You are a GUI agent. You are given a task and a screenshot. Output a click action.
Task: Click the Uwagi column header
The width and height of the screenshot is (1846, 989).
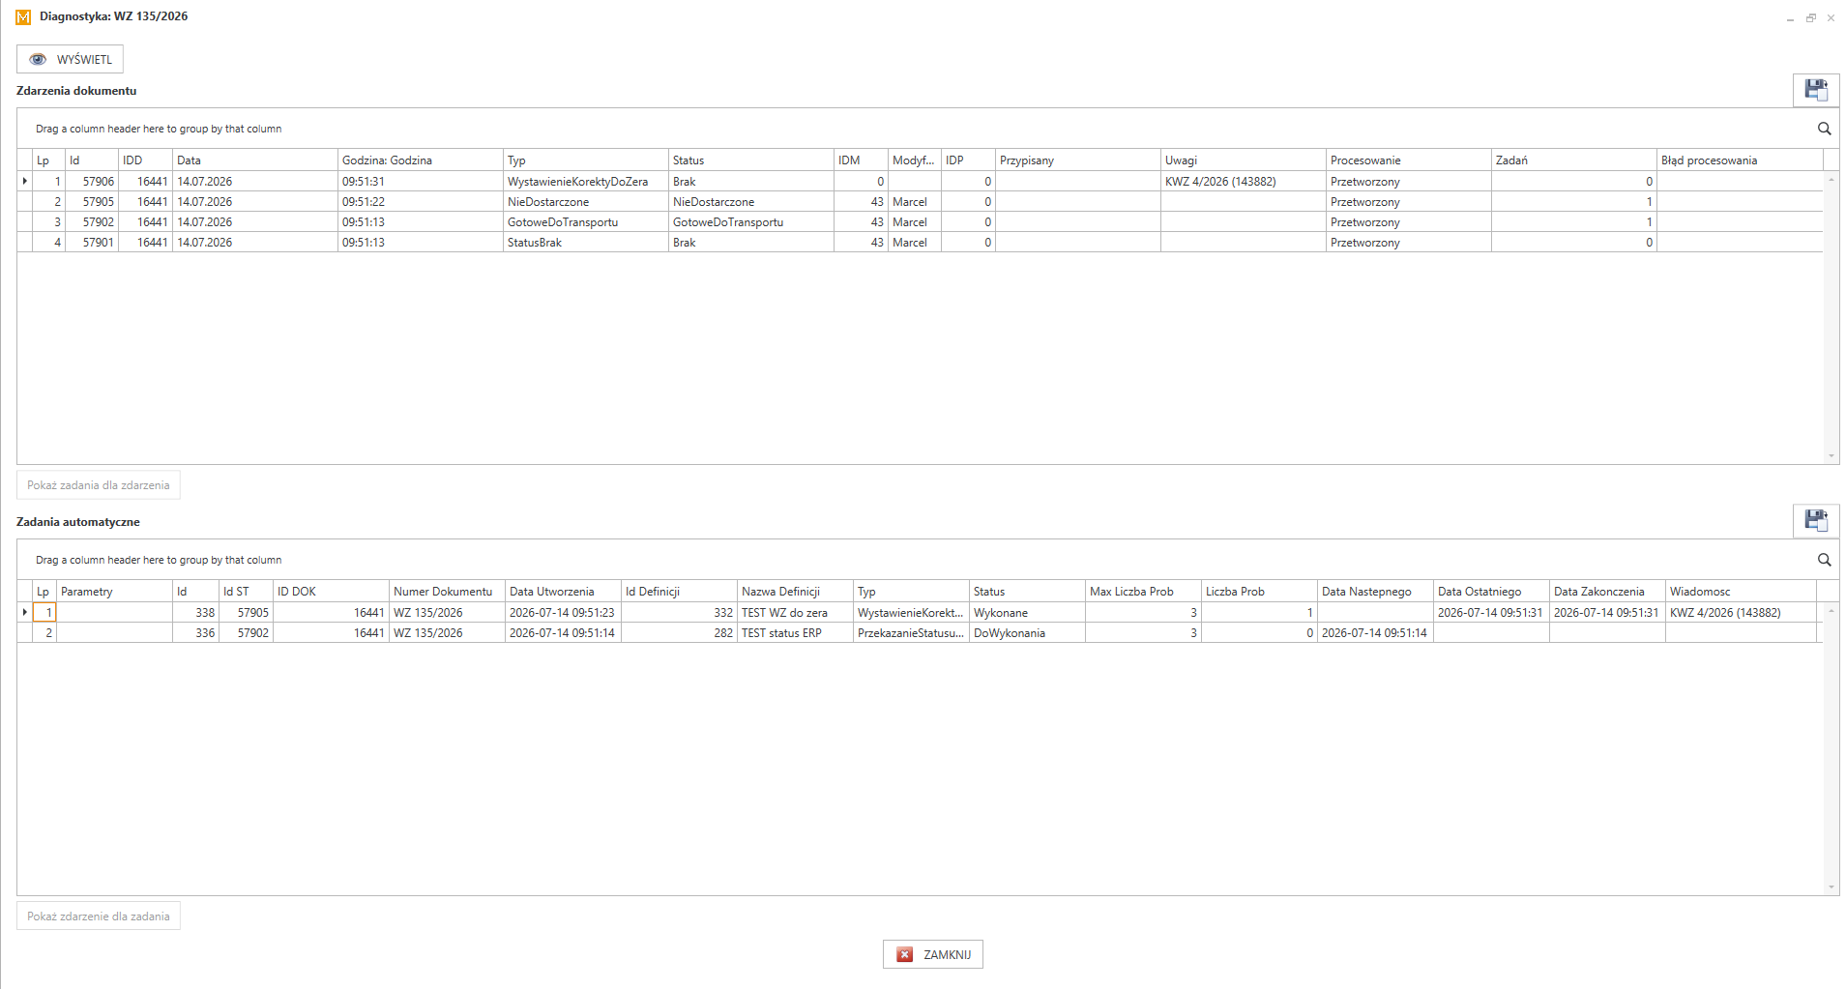1243,160
